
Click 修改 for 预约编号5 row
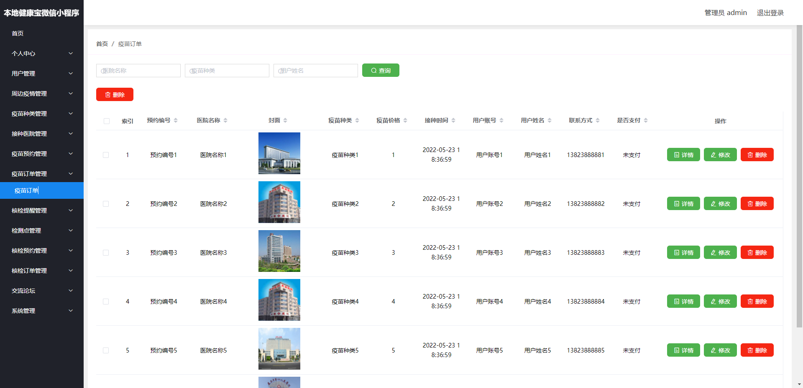(720, 350)
